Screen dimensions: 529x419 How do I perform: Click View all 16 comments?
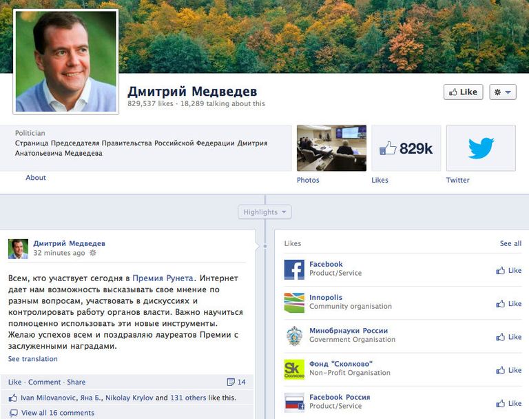58,413
